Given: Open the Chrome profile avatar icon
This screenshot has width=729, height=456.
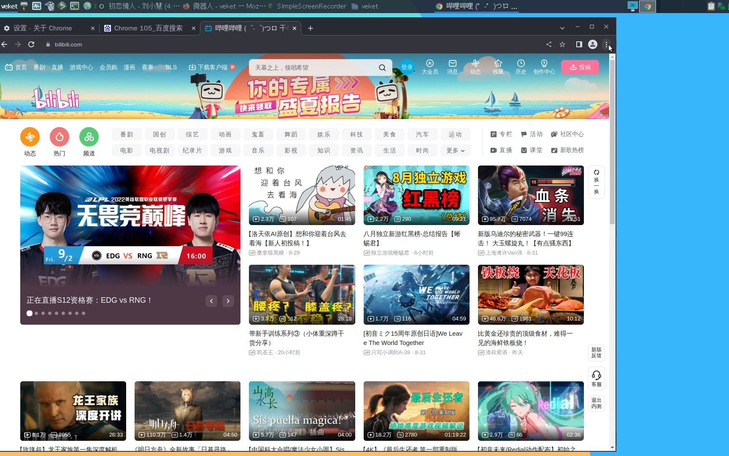Looking at the screenshot, I should pyautogui.click(x=593, y=44).
